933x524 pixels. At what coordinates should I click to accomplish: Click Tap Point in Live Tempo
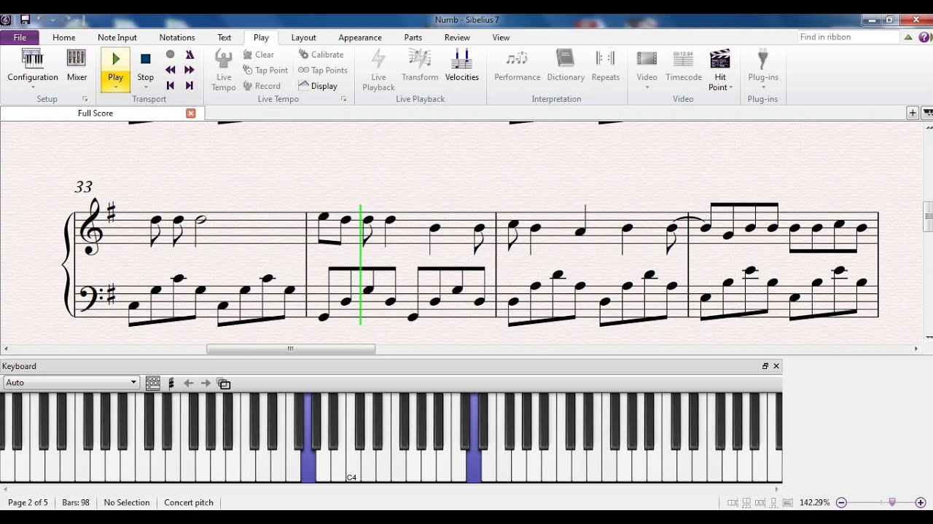coord(265,70)
